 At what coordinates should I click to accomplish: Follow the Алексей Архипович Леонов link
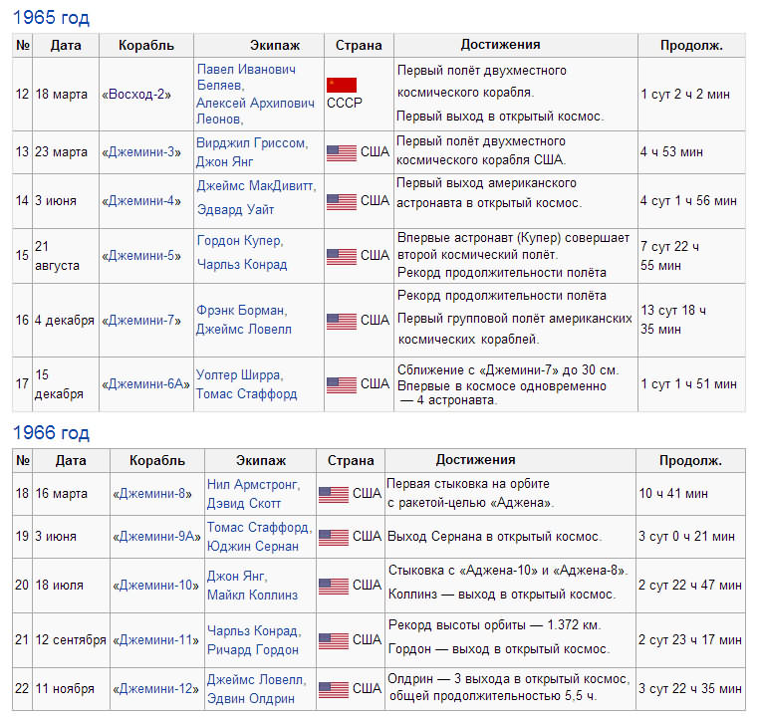[255, 103]
